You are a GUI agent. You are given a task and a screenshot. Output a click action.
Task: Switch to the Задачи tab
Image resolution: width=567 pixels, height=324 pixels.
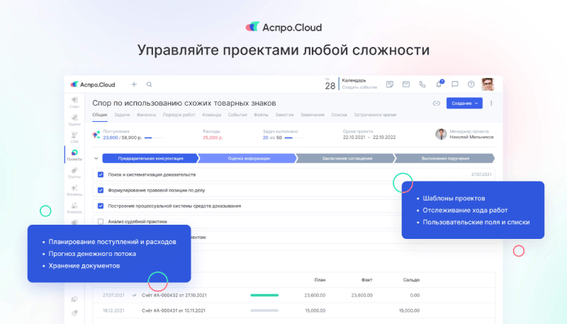pos(122,115)
